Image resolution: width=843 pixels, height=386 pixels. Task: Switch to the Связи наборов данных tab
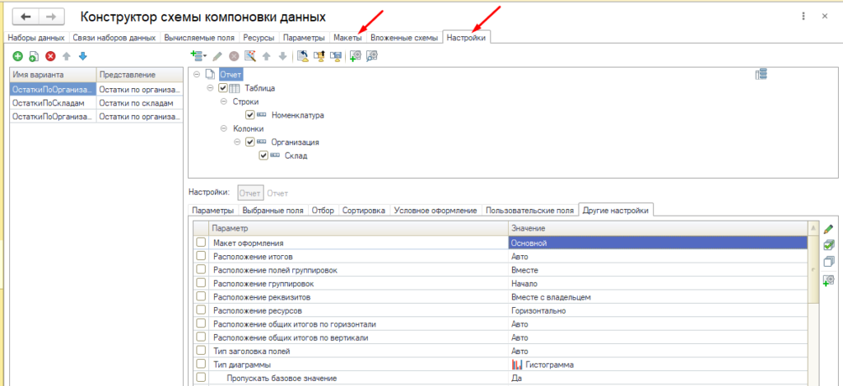point(114,38)
